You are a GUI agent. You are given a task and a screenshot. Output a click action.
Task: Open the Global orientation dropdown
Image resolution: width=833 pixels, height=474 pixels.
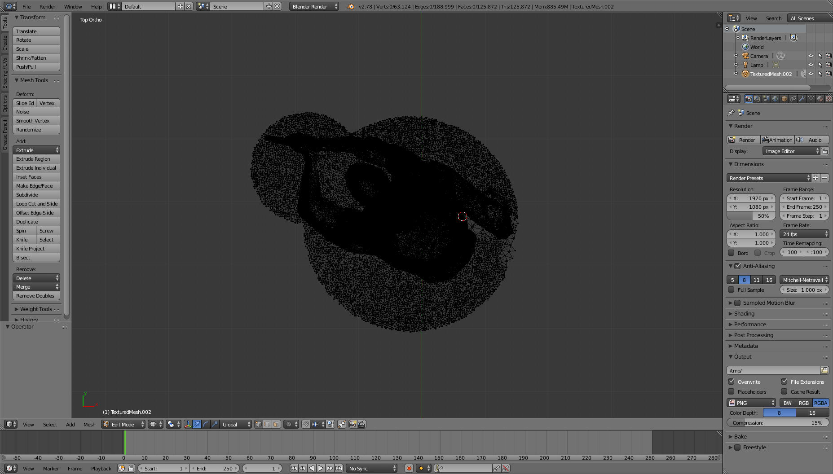[236, 424]
